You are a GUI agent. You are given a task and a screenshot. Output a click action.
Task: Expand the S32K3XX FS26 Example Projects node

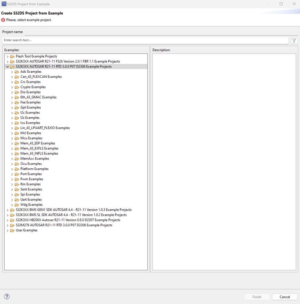pos(8,61)
